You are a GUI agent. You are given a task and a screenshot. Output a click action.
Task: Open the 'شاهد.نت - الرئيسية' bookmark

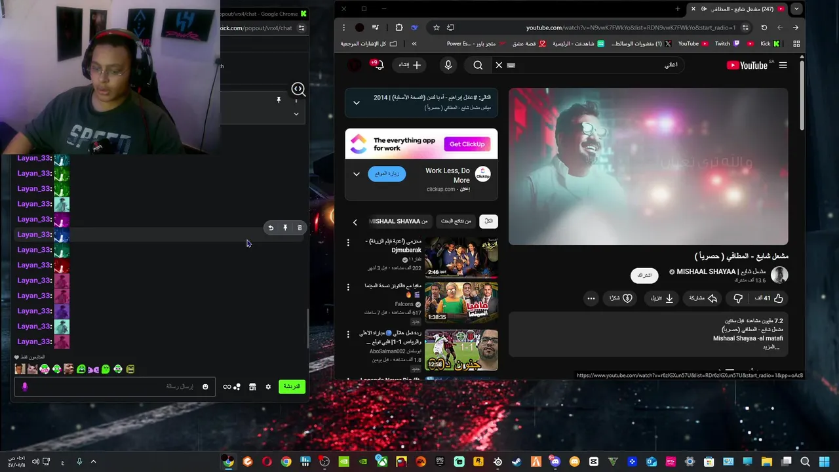(x=577, y=44)
